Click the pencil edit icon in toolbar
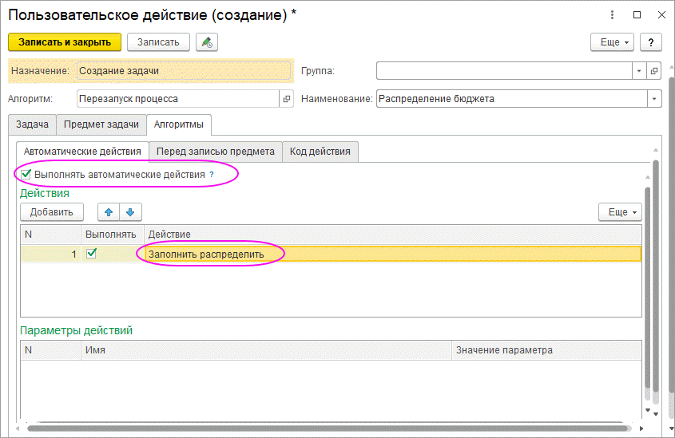Screen dimensions: 675x438 point(206,42)
